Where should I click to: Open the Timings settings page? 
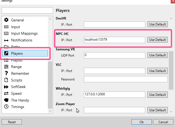pyautogui.click(x=25, y=107)
